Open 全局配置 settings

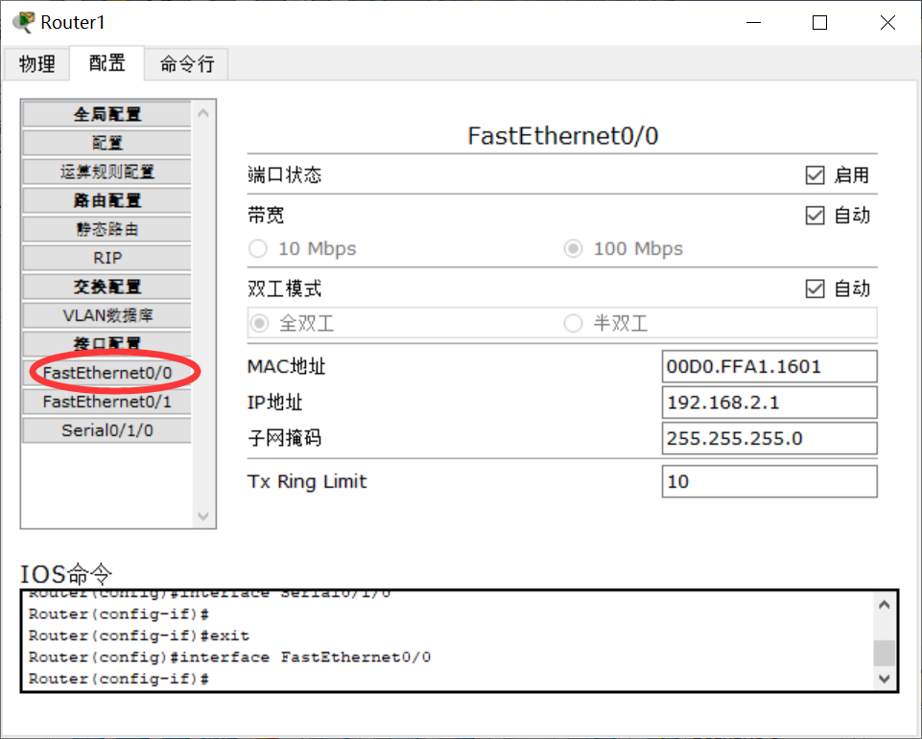point(106,113)
